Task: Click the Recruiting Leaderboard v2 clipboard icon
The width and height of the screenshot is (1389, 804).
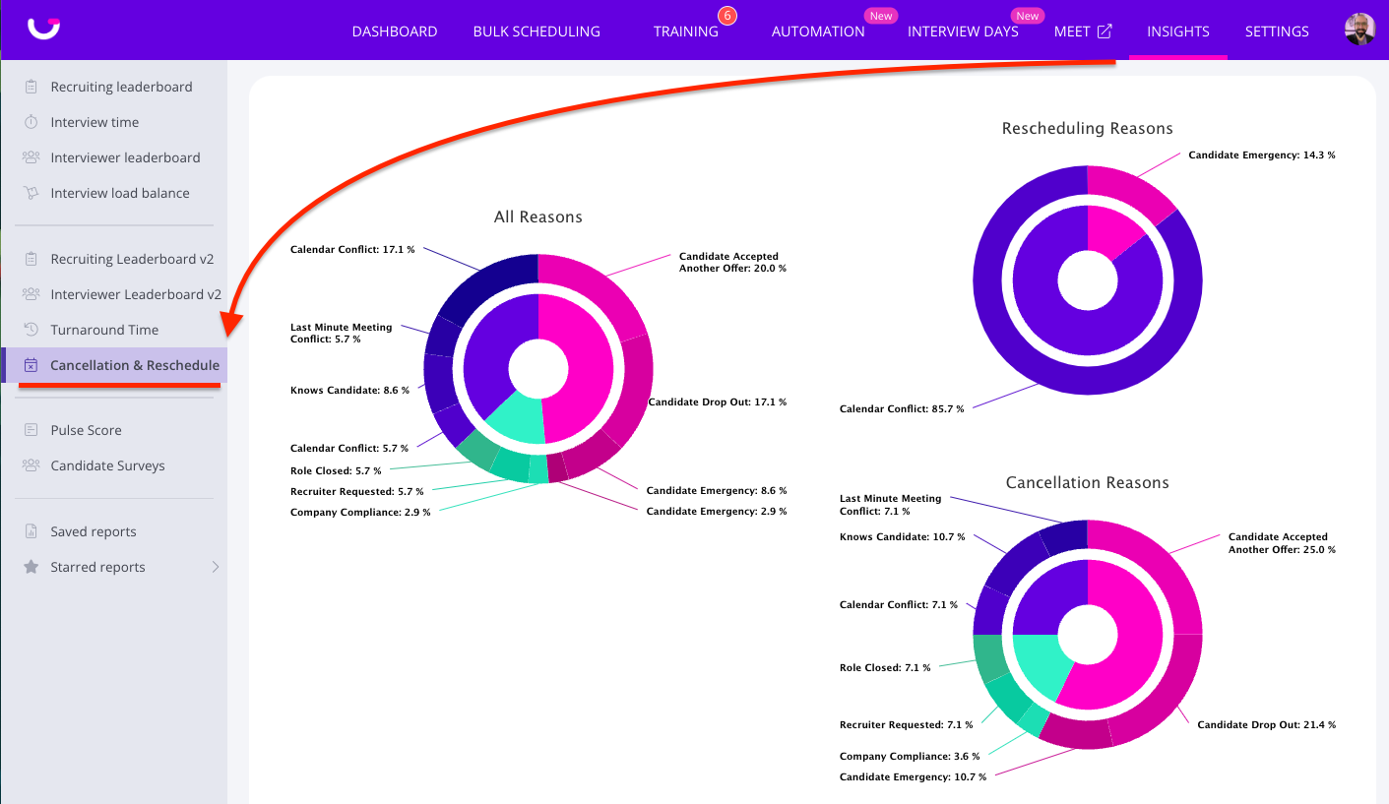Action: pyautogui.click(x=32, y=259)
